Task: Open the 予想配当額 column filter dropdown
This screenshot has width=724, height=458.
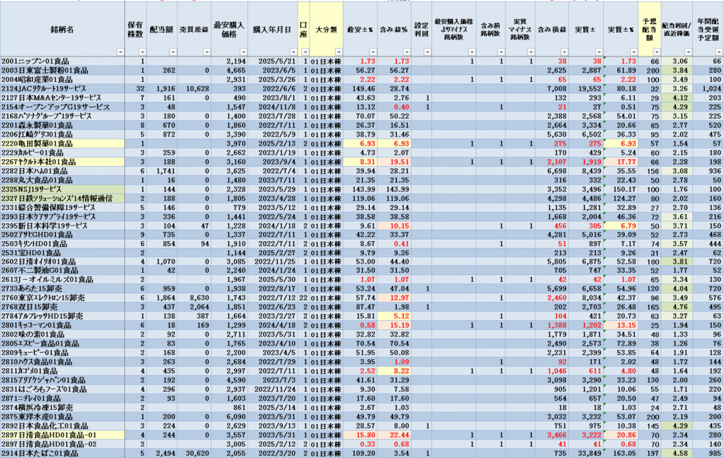Action: pyautogui.click(x=657, y=52)
